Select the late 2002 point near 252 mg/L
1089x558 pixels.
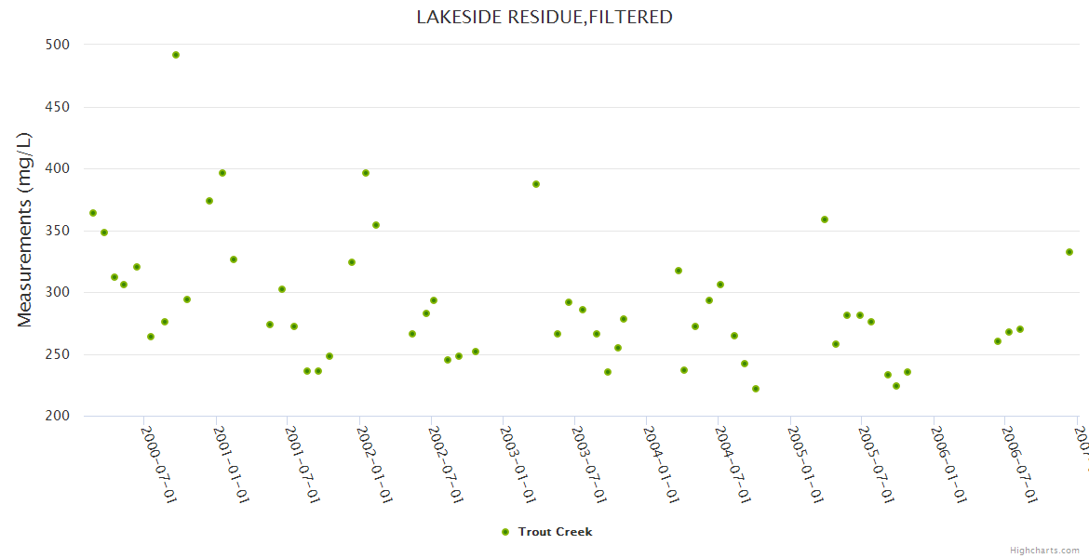(x=476, y=352)
